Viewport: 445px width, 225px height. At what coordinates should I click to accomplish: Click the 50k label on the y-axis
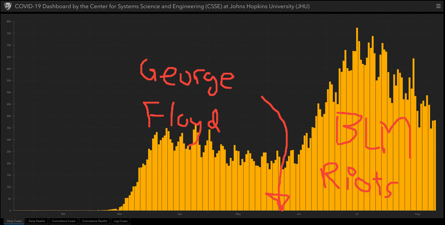point(9,93)
